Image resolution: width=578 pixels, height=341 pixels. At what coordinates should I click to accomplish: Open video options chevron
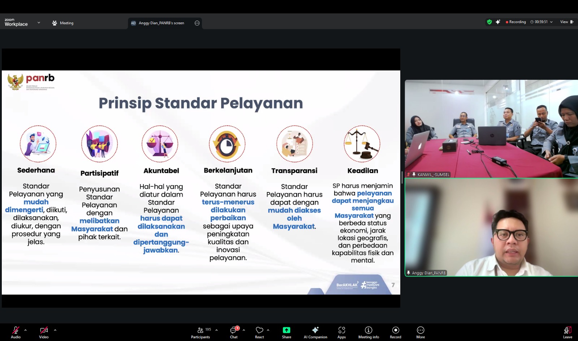click(55, 330)
